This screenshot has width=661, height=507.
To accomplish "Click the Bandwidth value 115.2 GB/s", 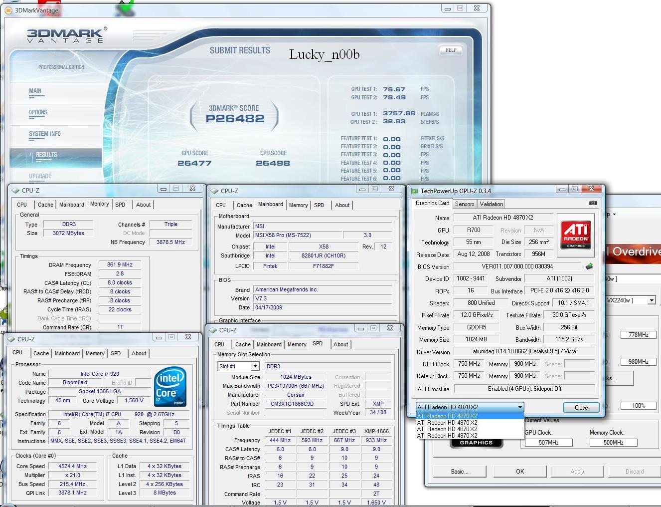I will [x=569, y=339].
